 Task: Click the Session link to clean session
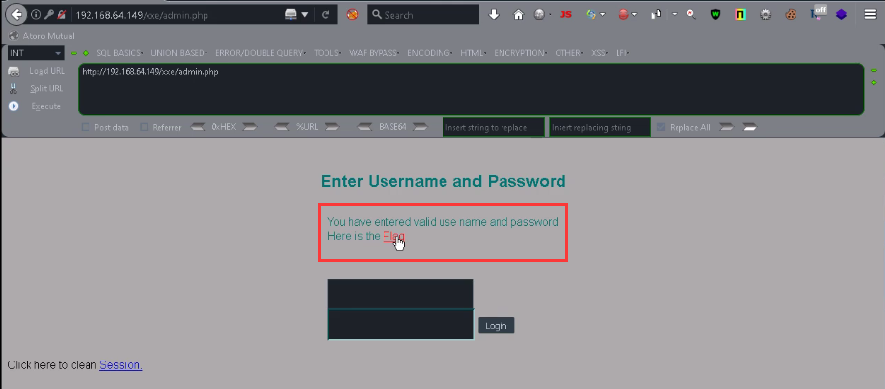click(x=121, y=365)
